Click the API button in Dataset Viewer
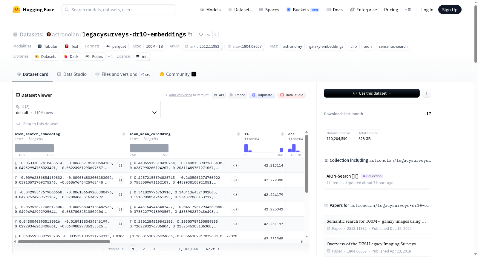Viewport: 478px width, 257px height. pyautogui.click(x=219, y=95)
